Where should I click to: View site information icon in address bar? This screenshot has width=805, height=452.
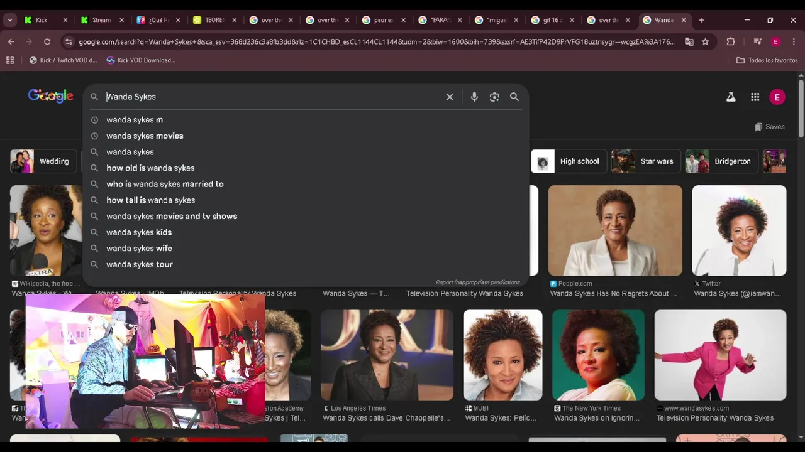pos(69,41)
